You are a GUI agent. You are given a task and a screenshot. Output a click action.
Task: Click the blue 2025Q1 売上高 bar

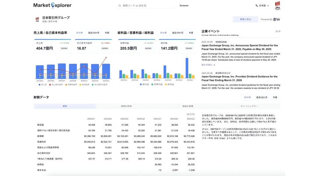[106, 71]
